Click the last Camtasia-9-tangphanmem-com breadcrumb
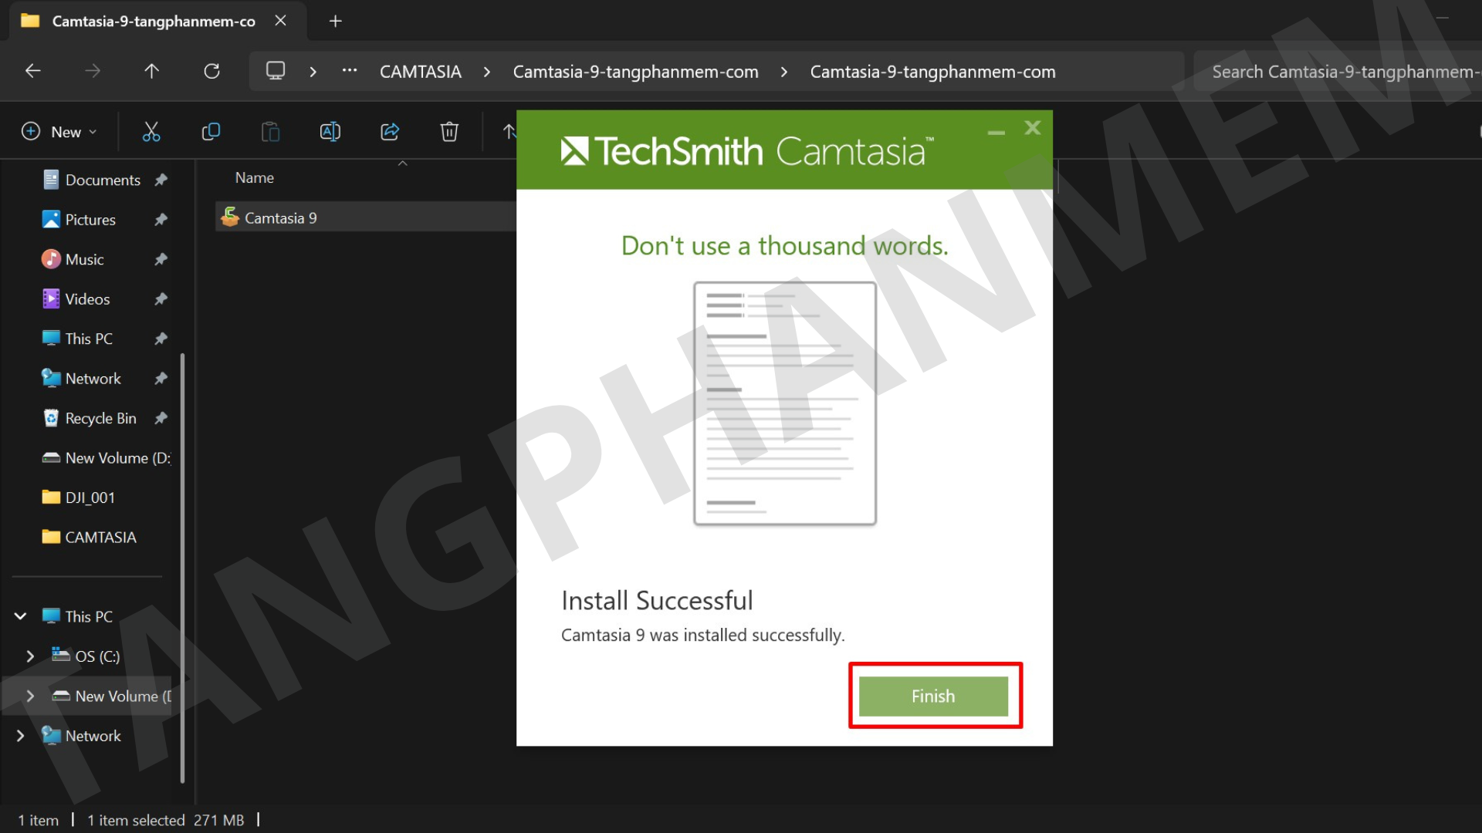Image resolution: width=1482 pixels, height=833 pixels. (933, 72)
